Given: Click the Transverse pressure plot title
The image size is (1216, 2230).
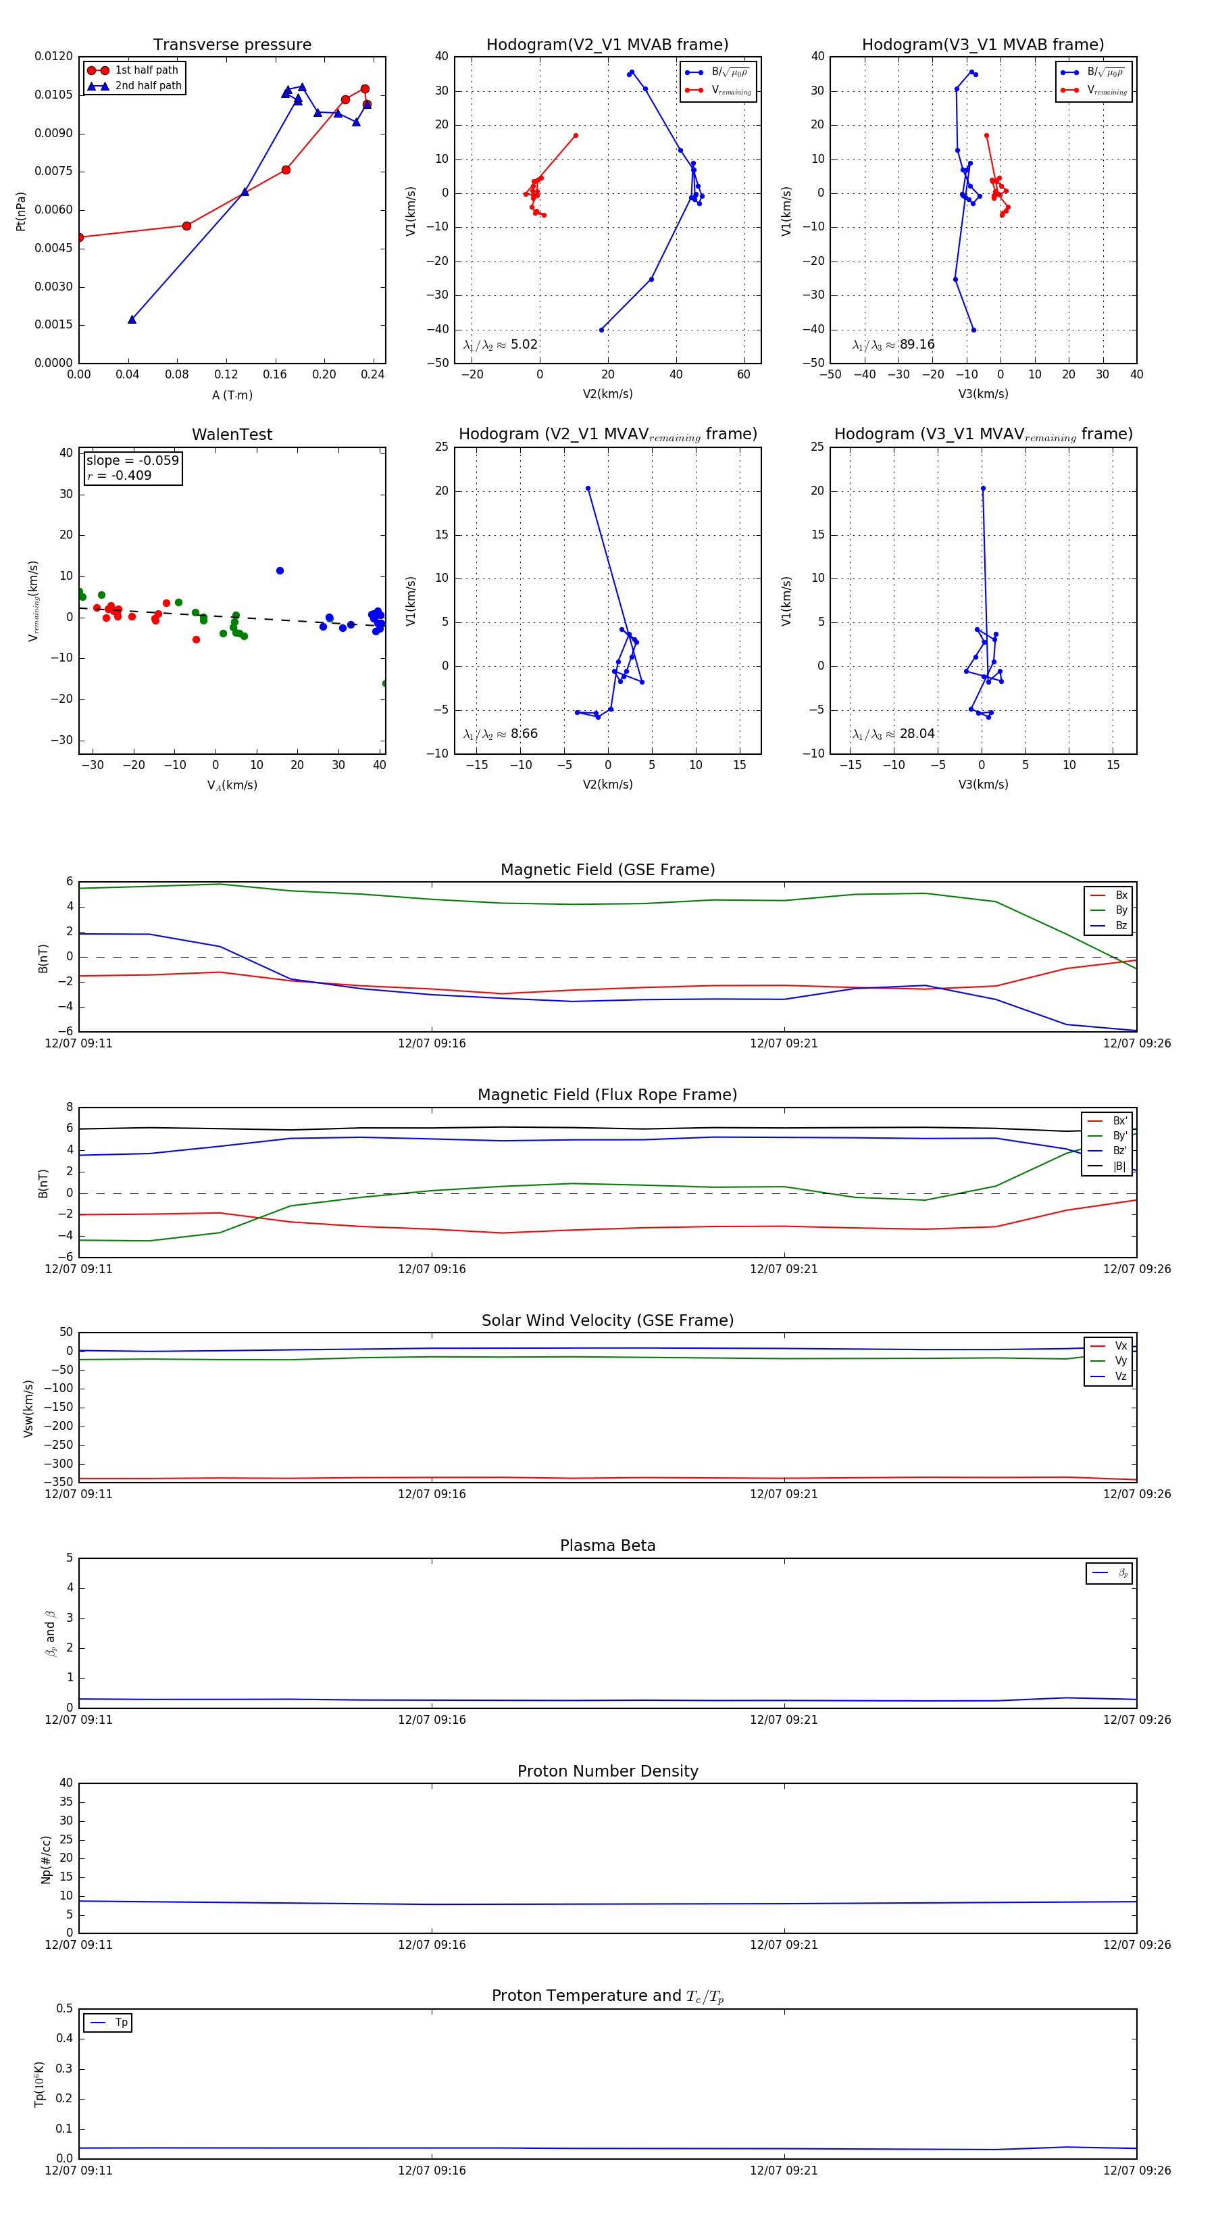Looking at the screenshot, I should 232,45.
